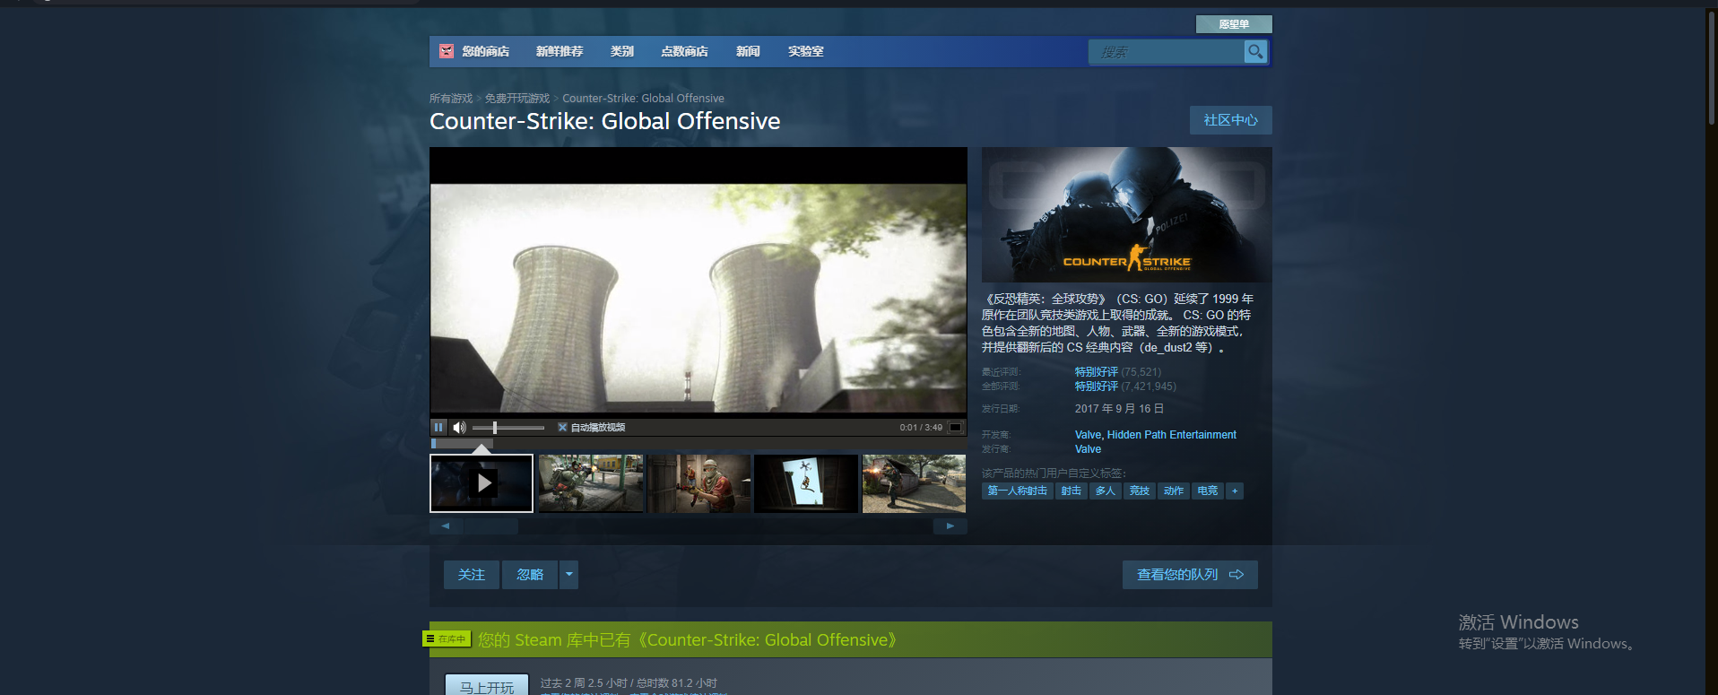Open all reviews 特别好评 (7,421,945)
Image resolution: width=1718 pixels, height=695 pixels.
click(x=1125, y=387)
